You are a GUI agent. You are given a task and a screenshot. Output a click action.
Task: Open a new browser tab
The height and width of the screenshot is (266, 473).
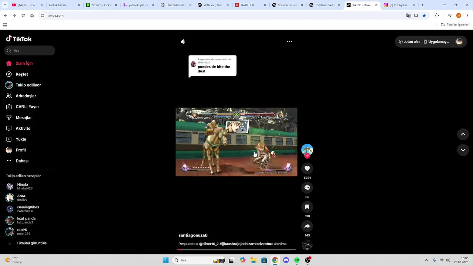tap(422, 5)
